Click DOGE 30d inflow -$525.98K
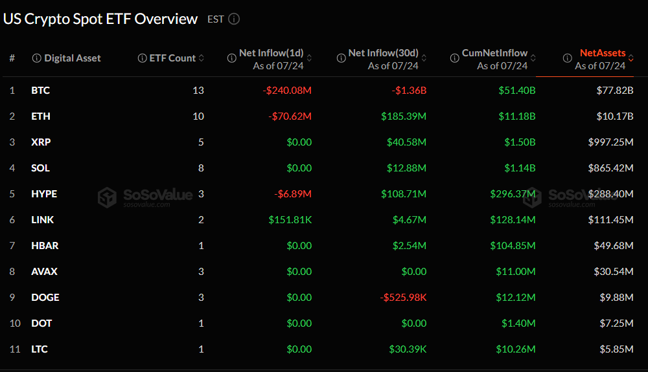 (403, 298)
